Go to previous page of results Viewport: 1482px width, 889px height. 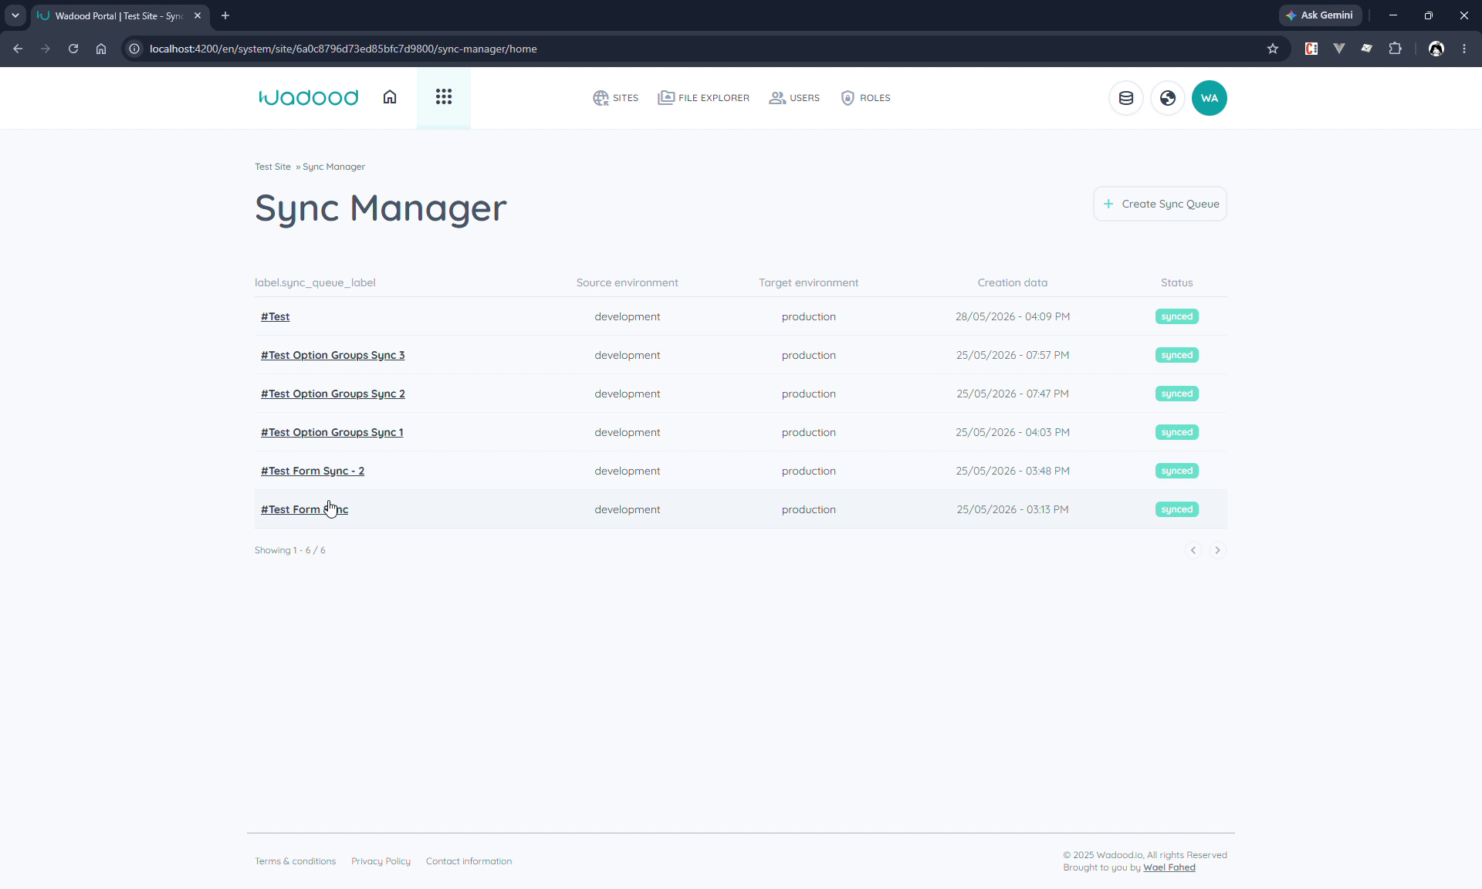coord(1193,550)
